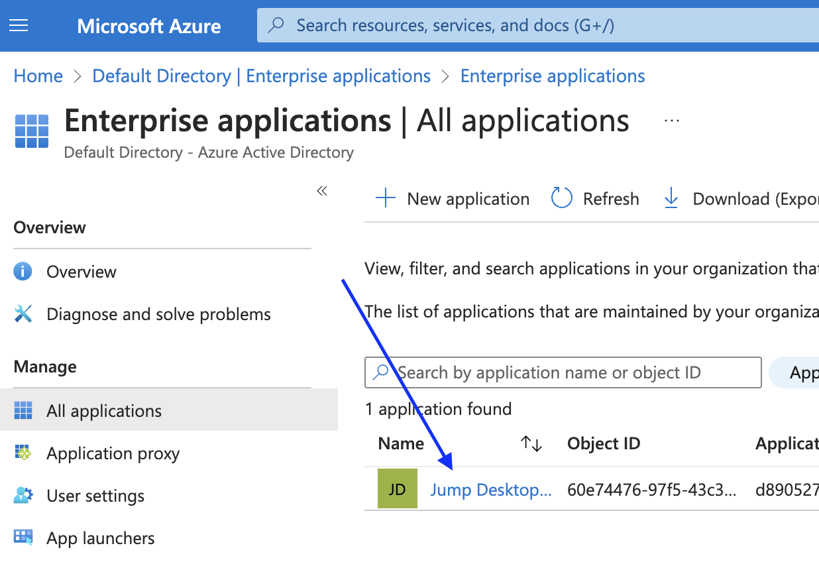Click the New application plus icon

tap(386, 199)
